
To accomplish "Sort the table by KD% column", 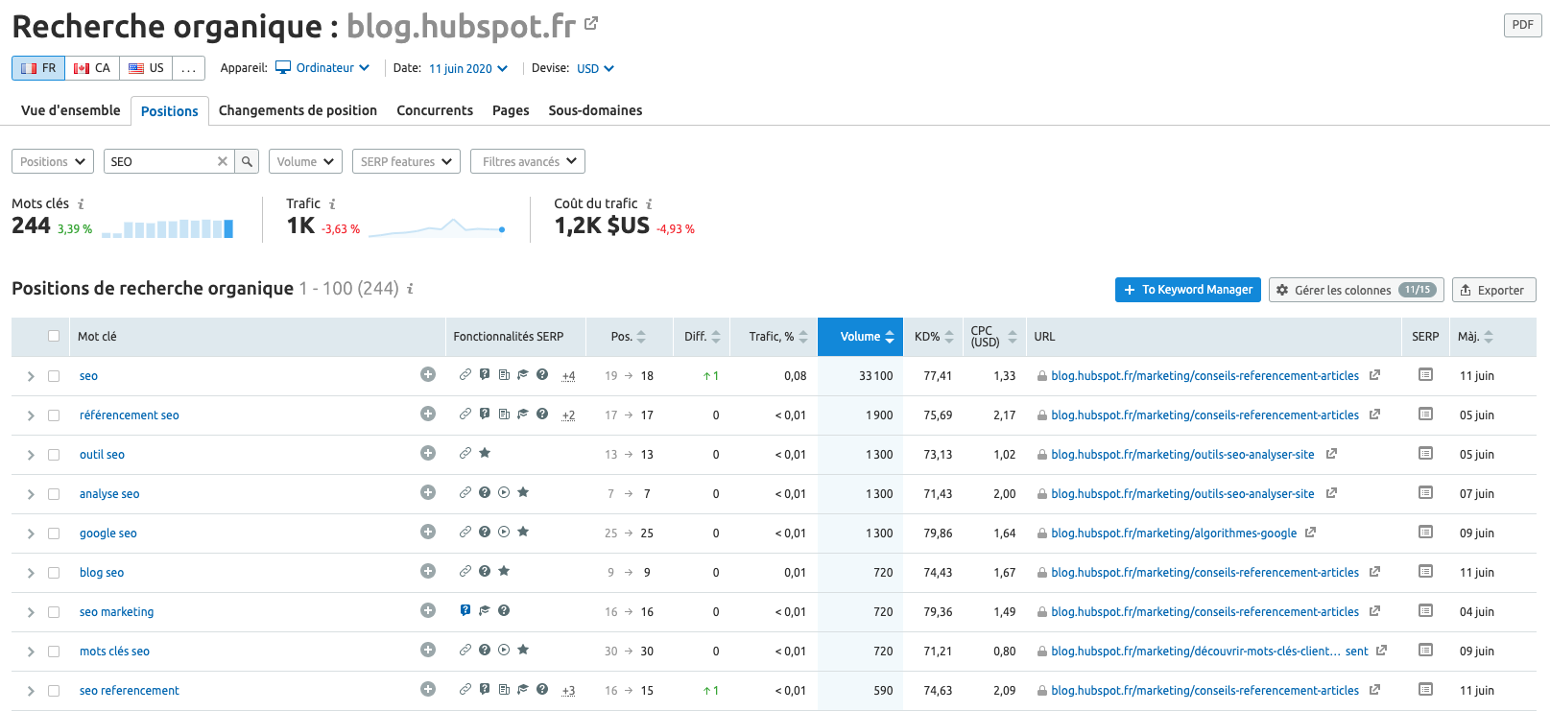I will tap(934, 336).
